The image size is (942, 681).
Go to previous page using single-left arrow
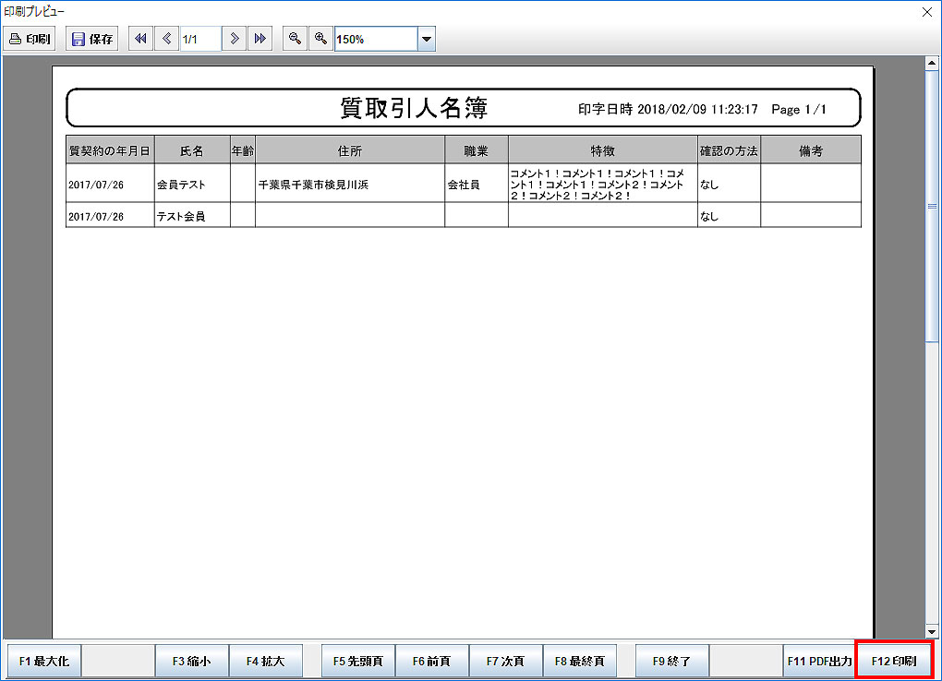pyautogui.click(x=166, y=39)
